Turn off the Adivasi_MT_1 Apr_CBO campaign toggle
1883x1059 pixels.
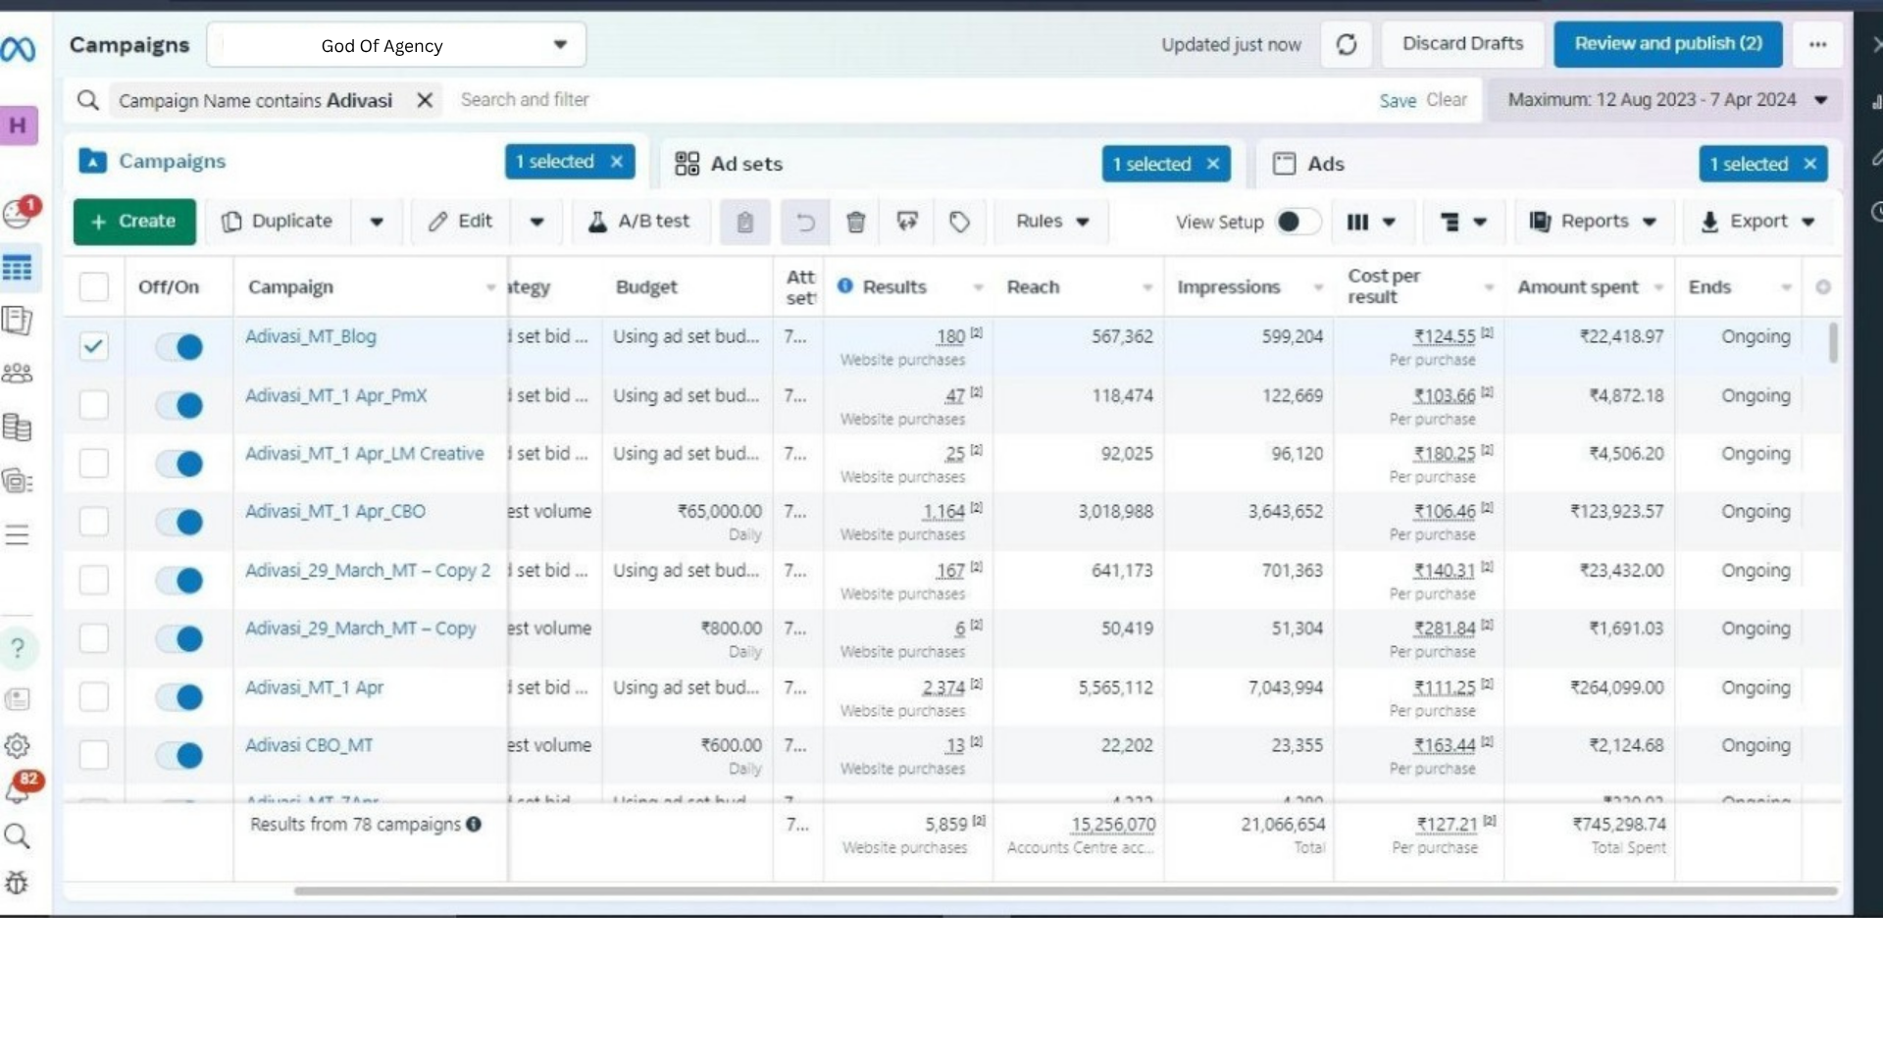point(179,521)
